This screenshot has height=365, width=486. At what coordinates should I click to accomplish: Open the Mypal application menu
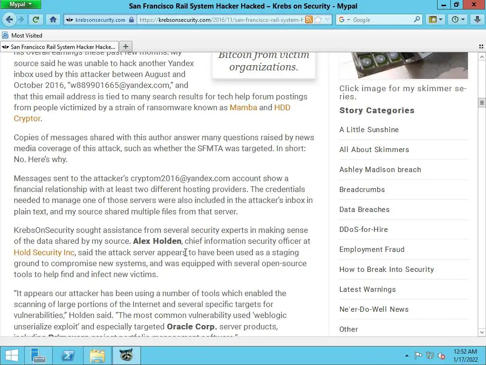21,4
